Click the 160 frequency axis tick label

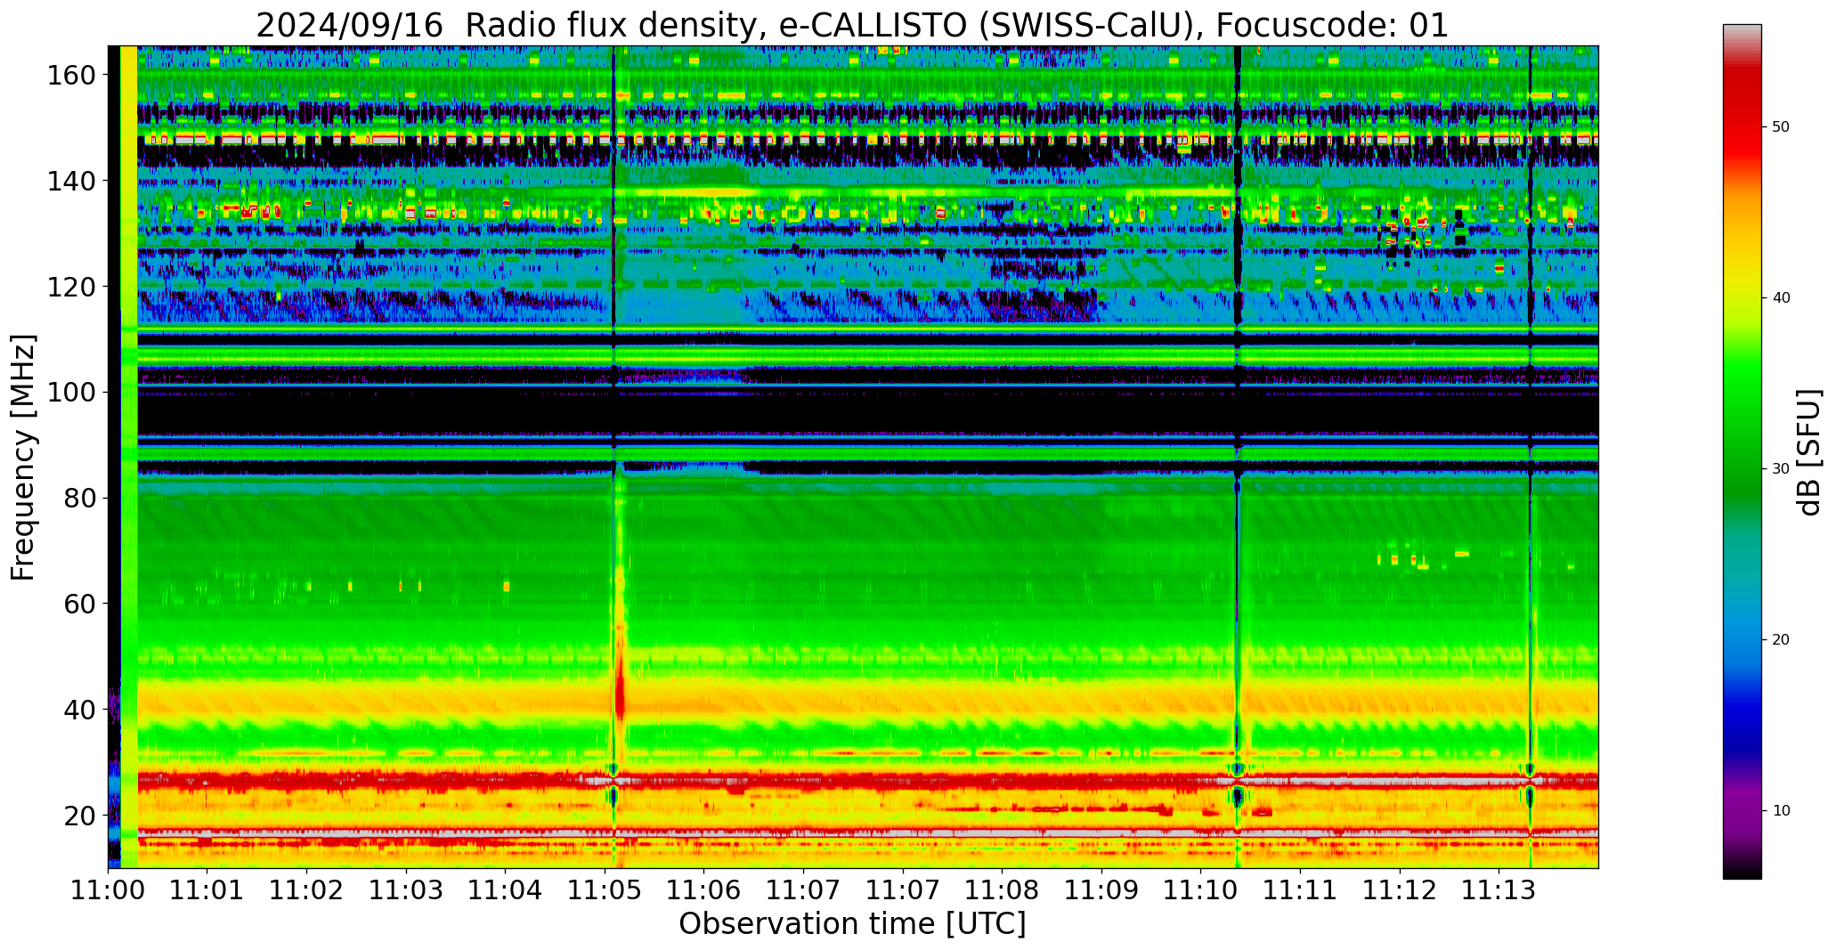(70, 76)
